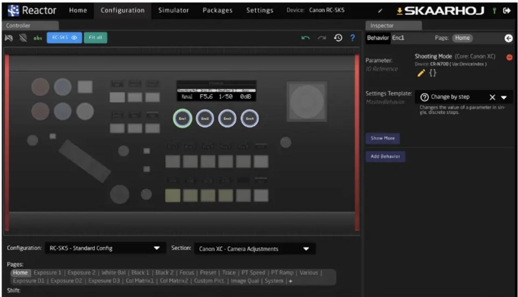
Task: Click help icon beside Change by step
Action: [424, 97]
